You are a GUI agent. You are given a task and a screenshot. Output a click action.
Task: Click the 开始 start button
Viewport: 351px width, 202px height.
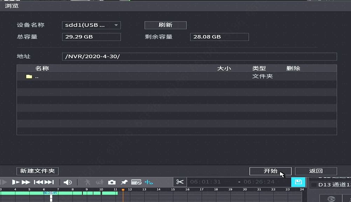271,171
